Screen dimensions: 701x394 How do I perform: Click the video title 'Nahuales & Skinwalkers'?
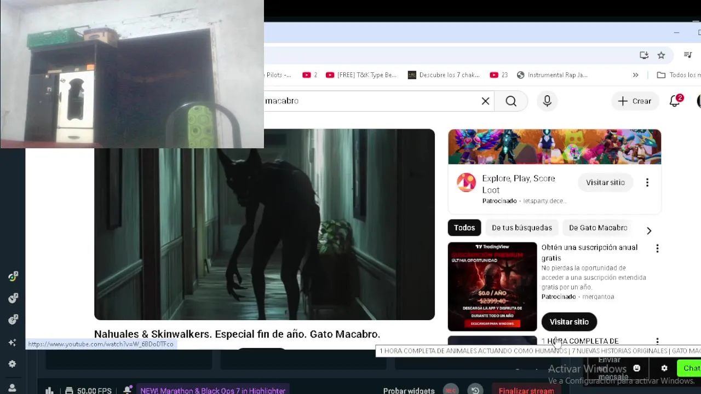pyautogui.click(x=237, y=334)
